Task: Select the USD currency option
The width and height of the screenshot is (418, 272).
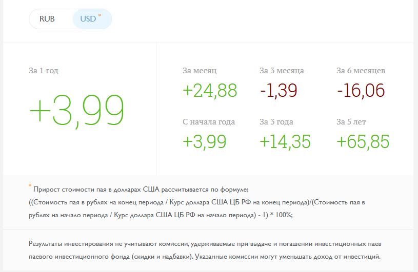Action: (x=88, y=19)
